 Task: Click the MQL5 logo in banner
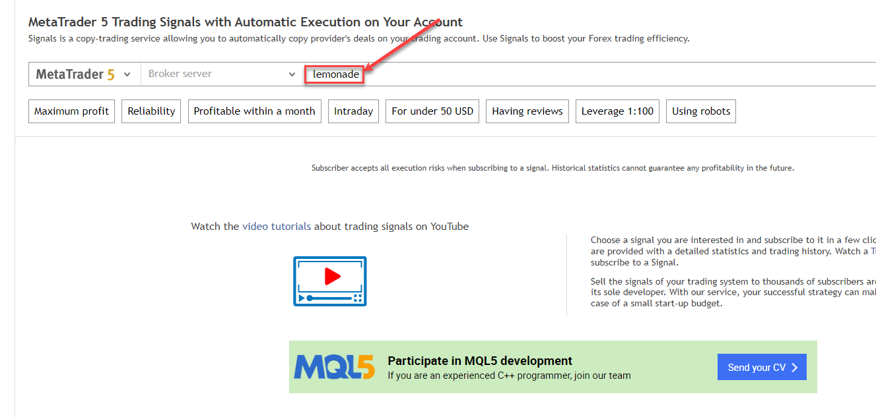tap(334, 367)
